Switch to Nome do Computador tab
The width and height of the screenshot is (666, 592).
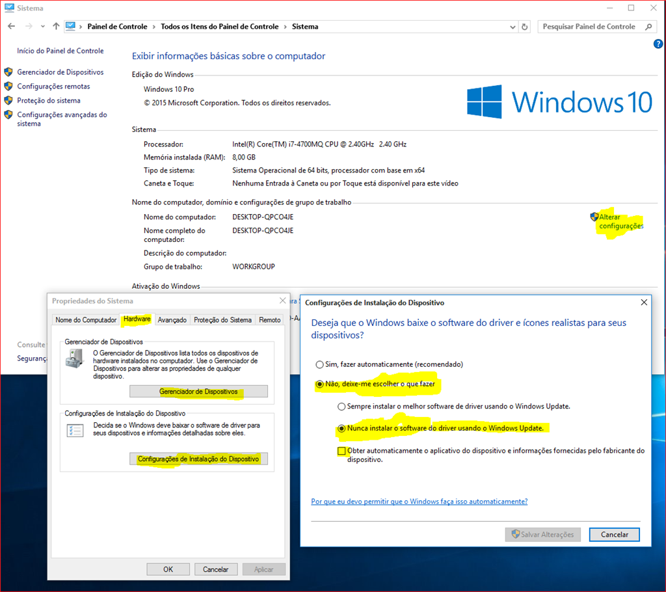point(86,319)
